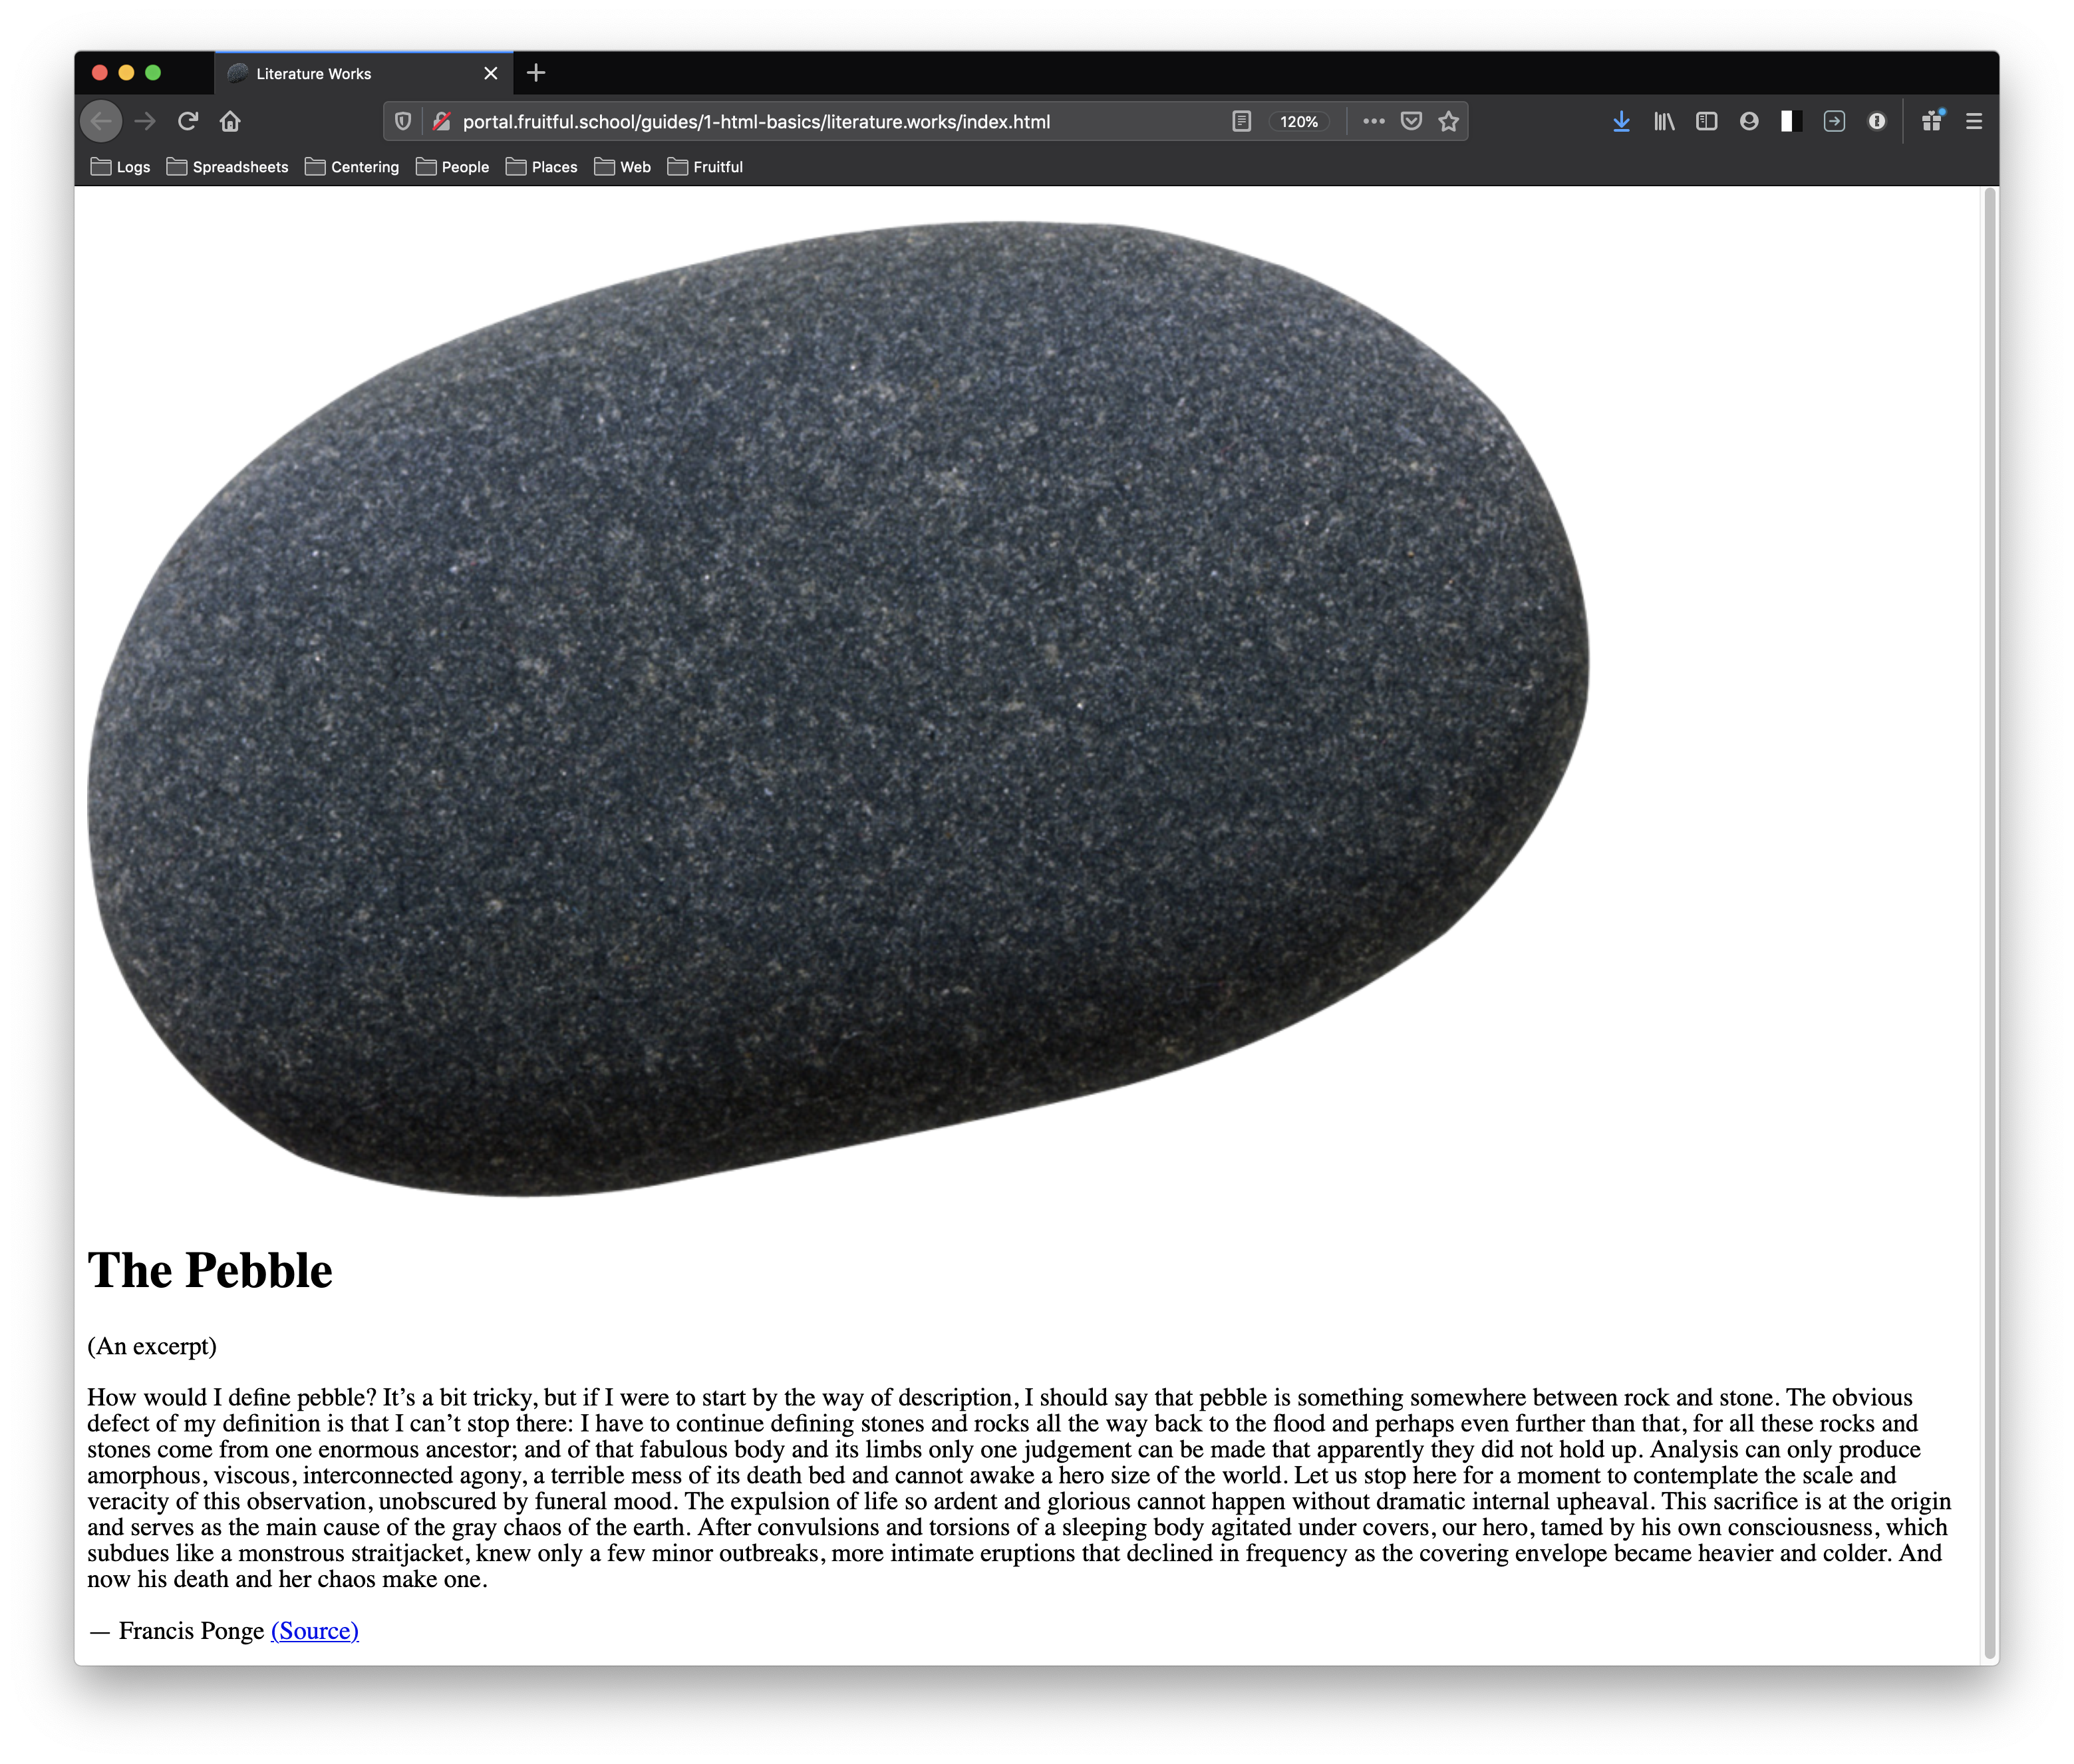The width and height of the screenshot is (2074, 1764).
Task: Open the Firefox Account avatar icon
Action: [x=1749, y=121]
